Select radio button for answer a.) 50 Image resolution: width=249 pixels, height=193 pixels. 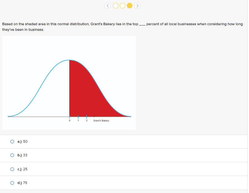tap(12, 141)
